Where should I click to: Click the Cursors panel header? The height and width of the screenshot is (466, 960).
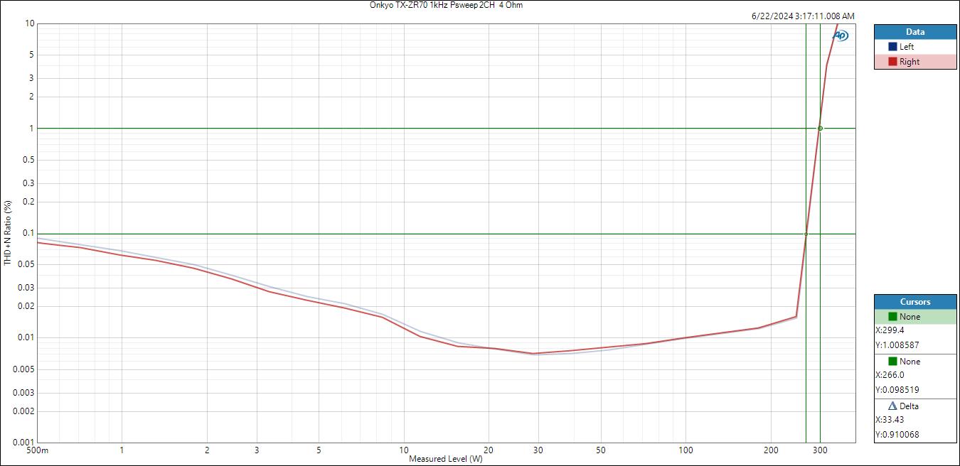(x=915, y=302)
